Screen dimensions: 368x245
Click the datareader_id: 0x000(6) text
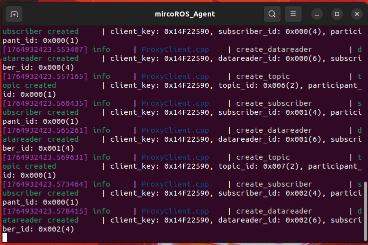tap(270, 58)
